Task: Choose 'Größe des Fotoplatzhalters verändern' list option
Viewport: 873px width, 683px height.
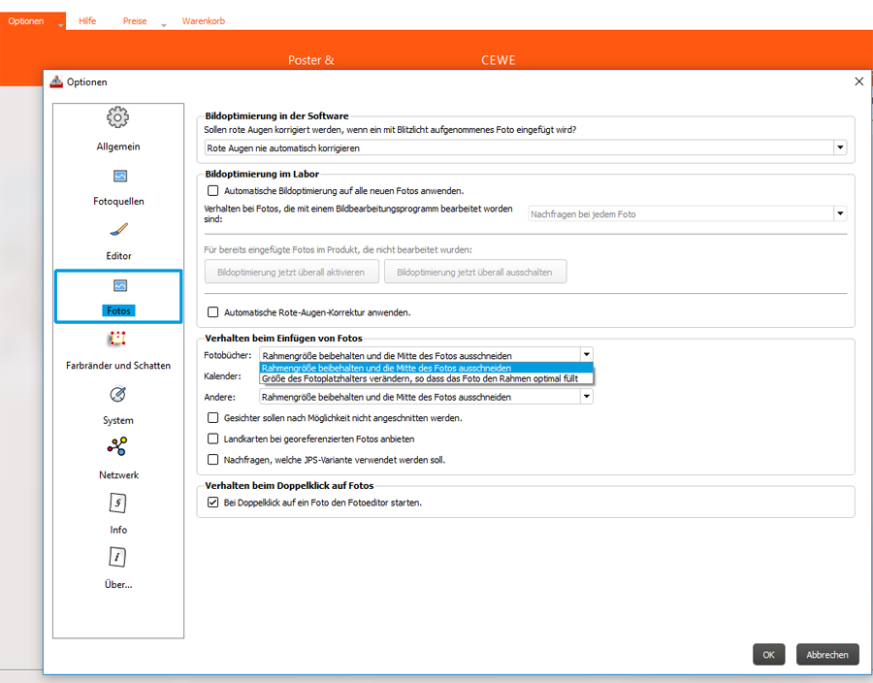Action: coord(419,378)
